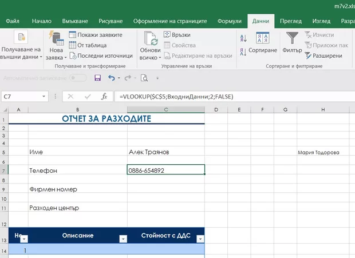Expand the Описание column filter dropdown
This screenshot has width=355, height=258.
click(x=123, y=239)
